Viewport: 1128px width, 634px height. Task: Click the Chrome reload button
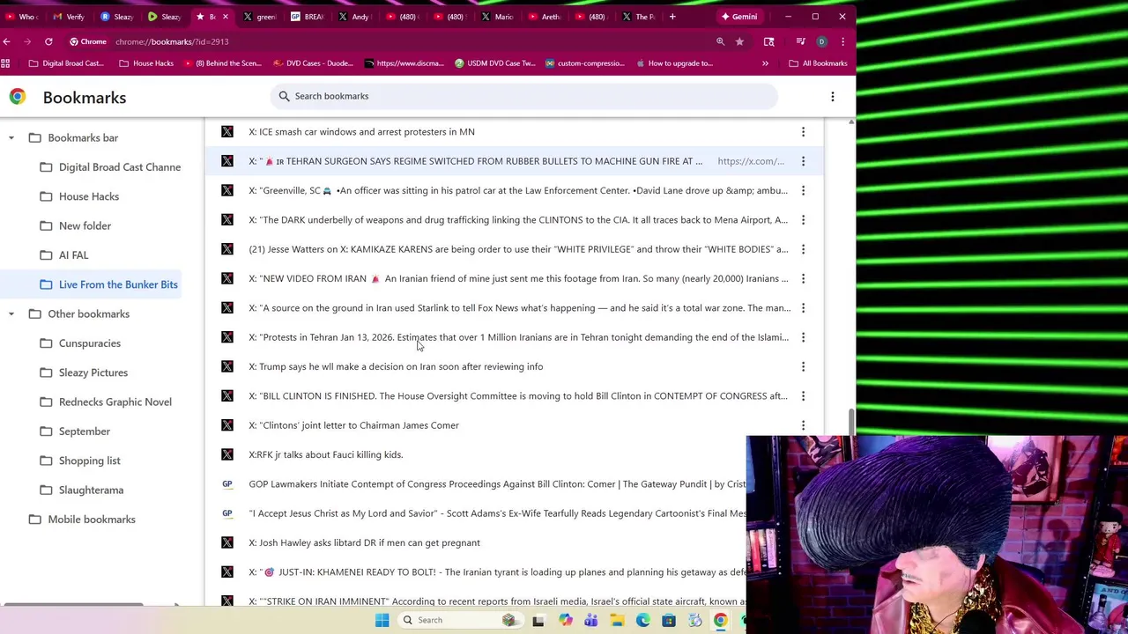[x=48, y=41]
